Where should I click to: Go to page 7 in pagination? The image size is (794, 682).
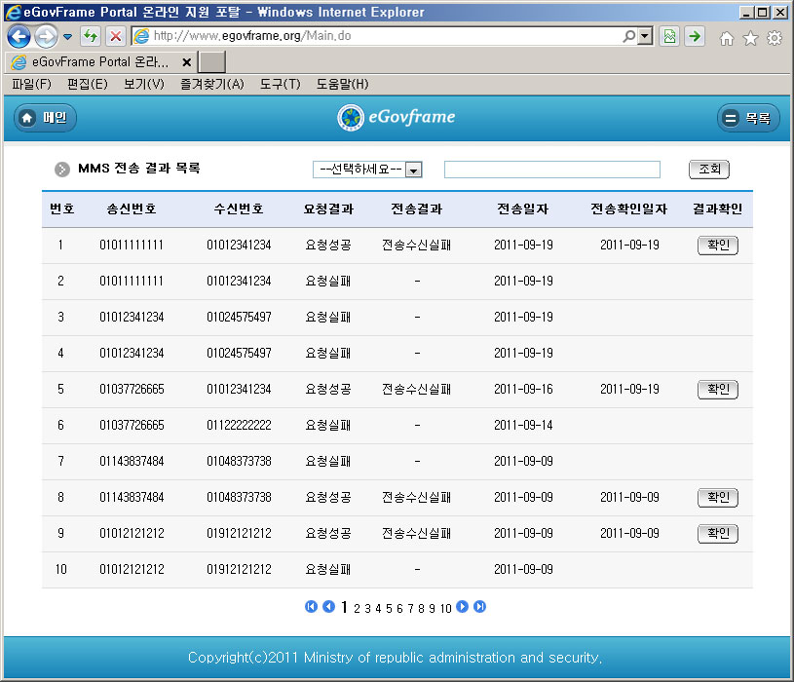point(409,609)
